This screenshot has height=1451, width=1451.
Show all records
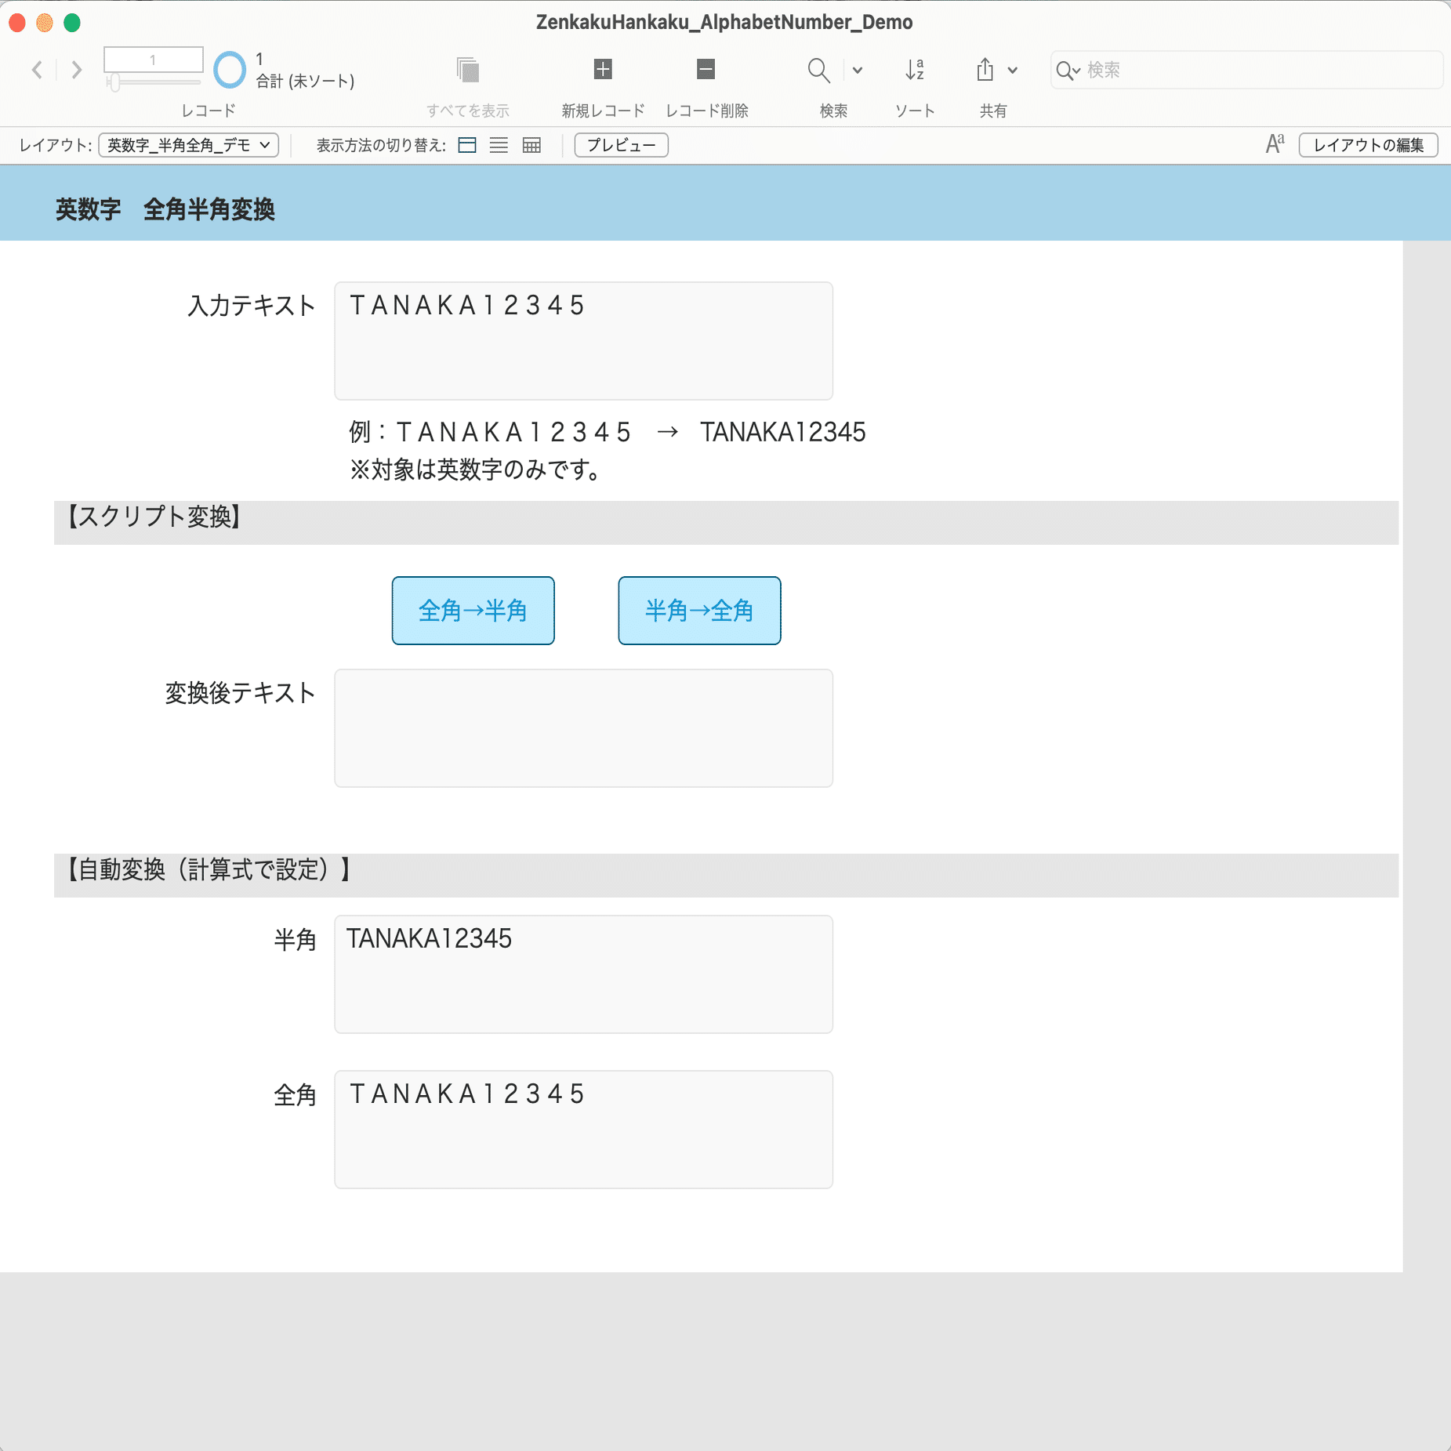click(467, 70)
